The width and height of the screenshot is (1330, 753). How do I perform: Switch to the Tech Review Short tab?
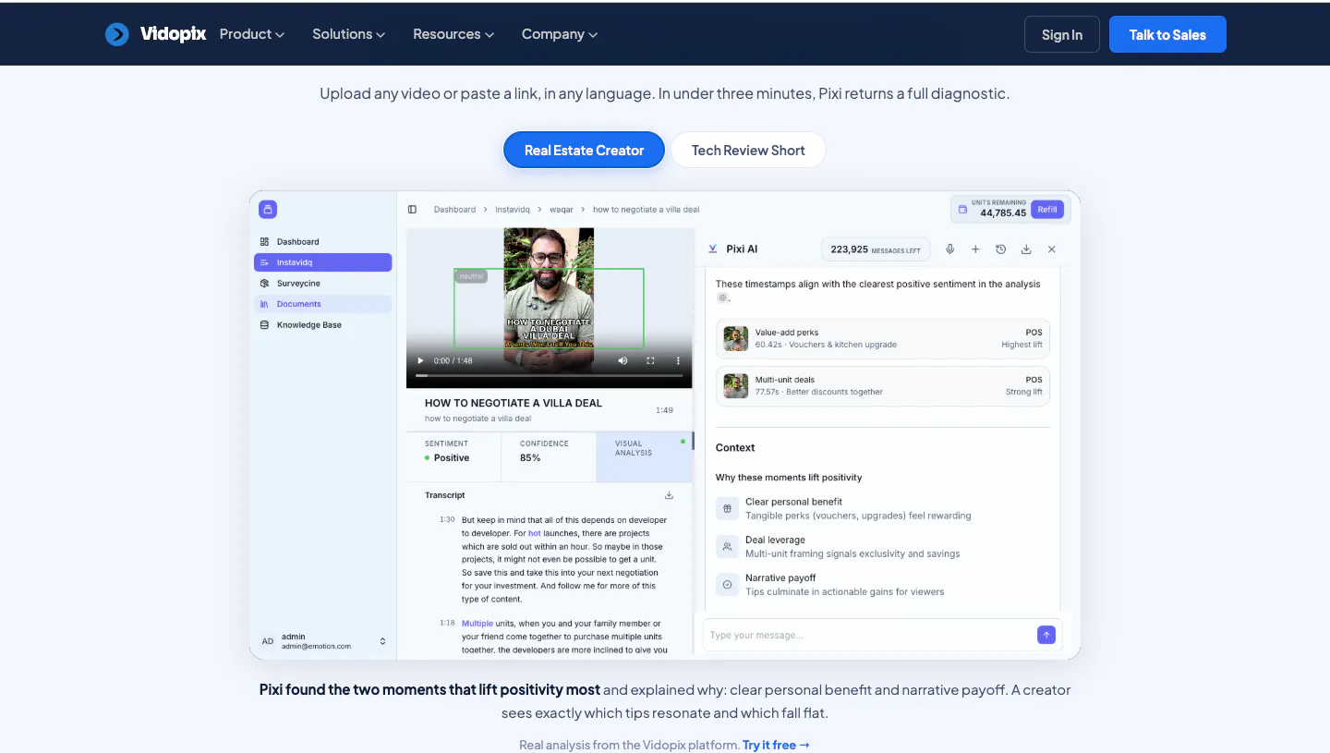click(x=748, y=150)
